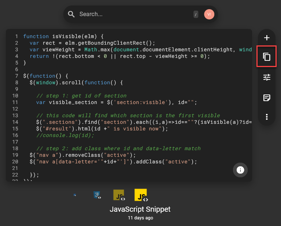Select the CSS3 snippet thumbnail
281x226 pixels.
click(x=97, y=195)
